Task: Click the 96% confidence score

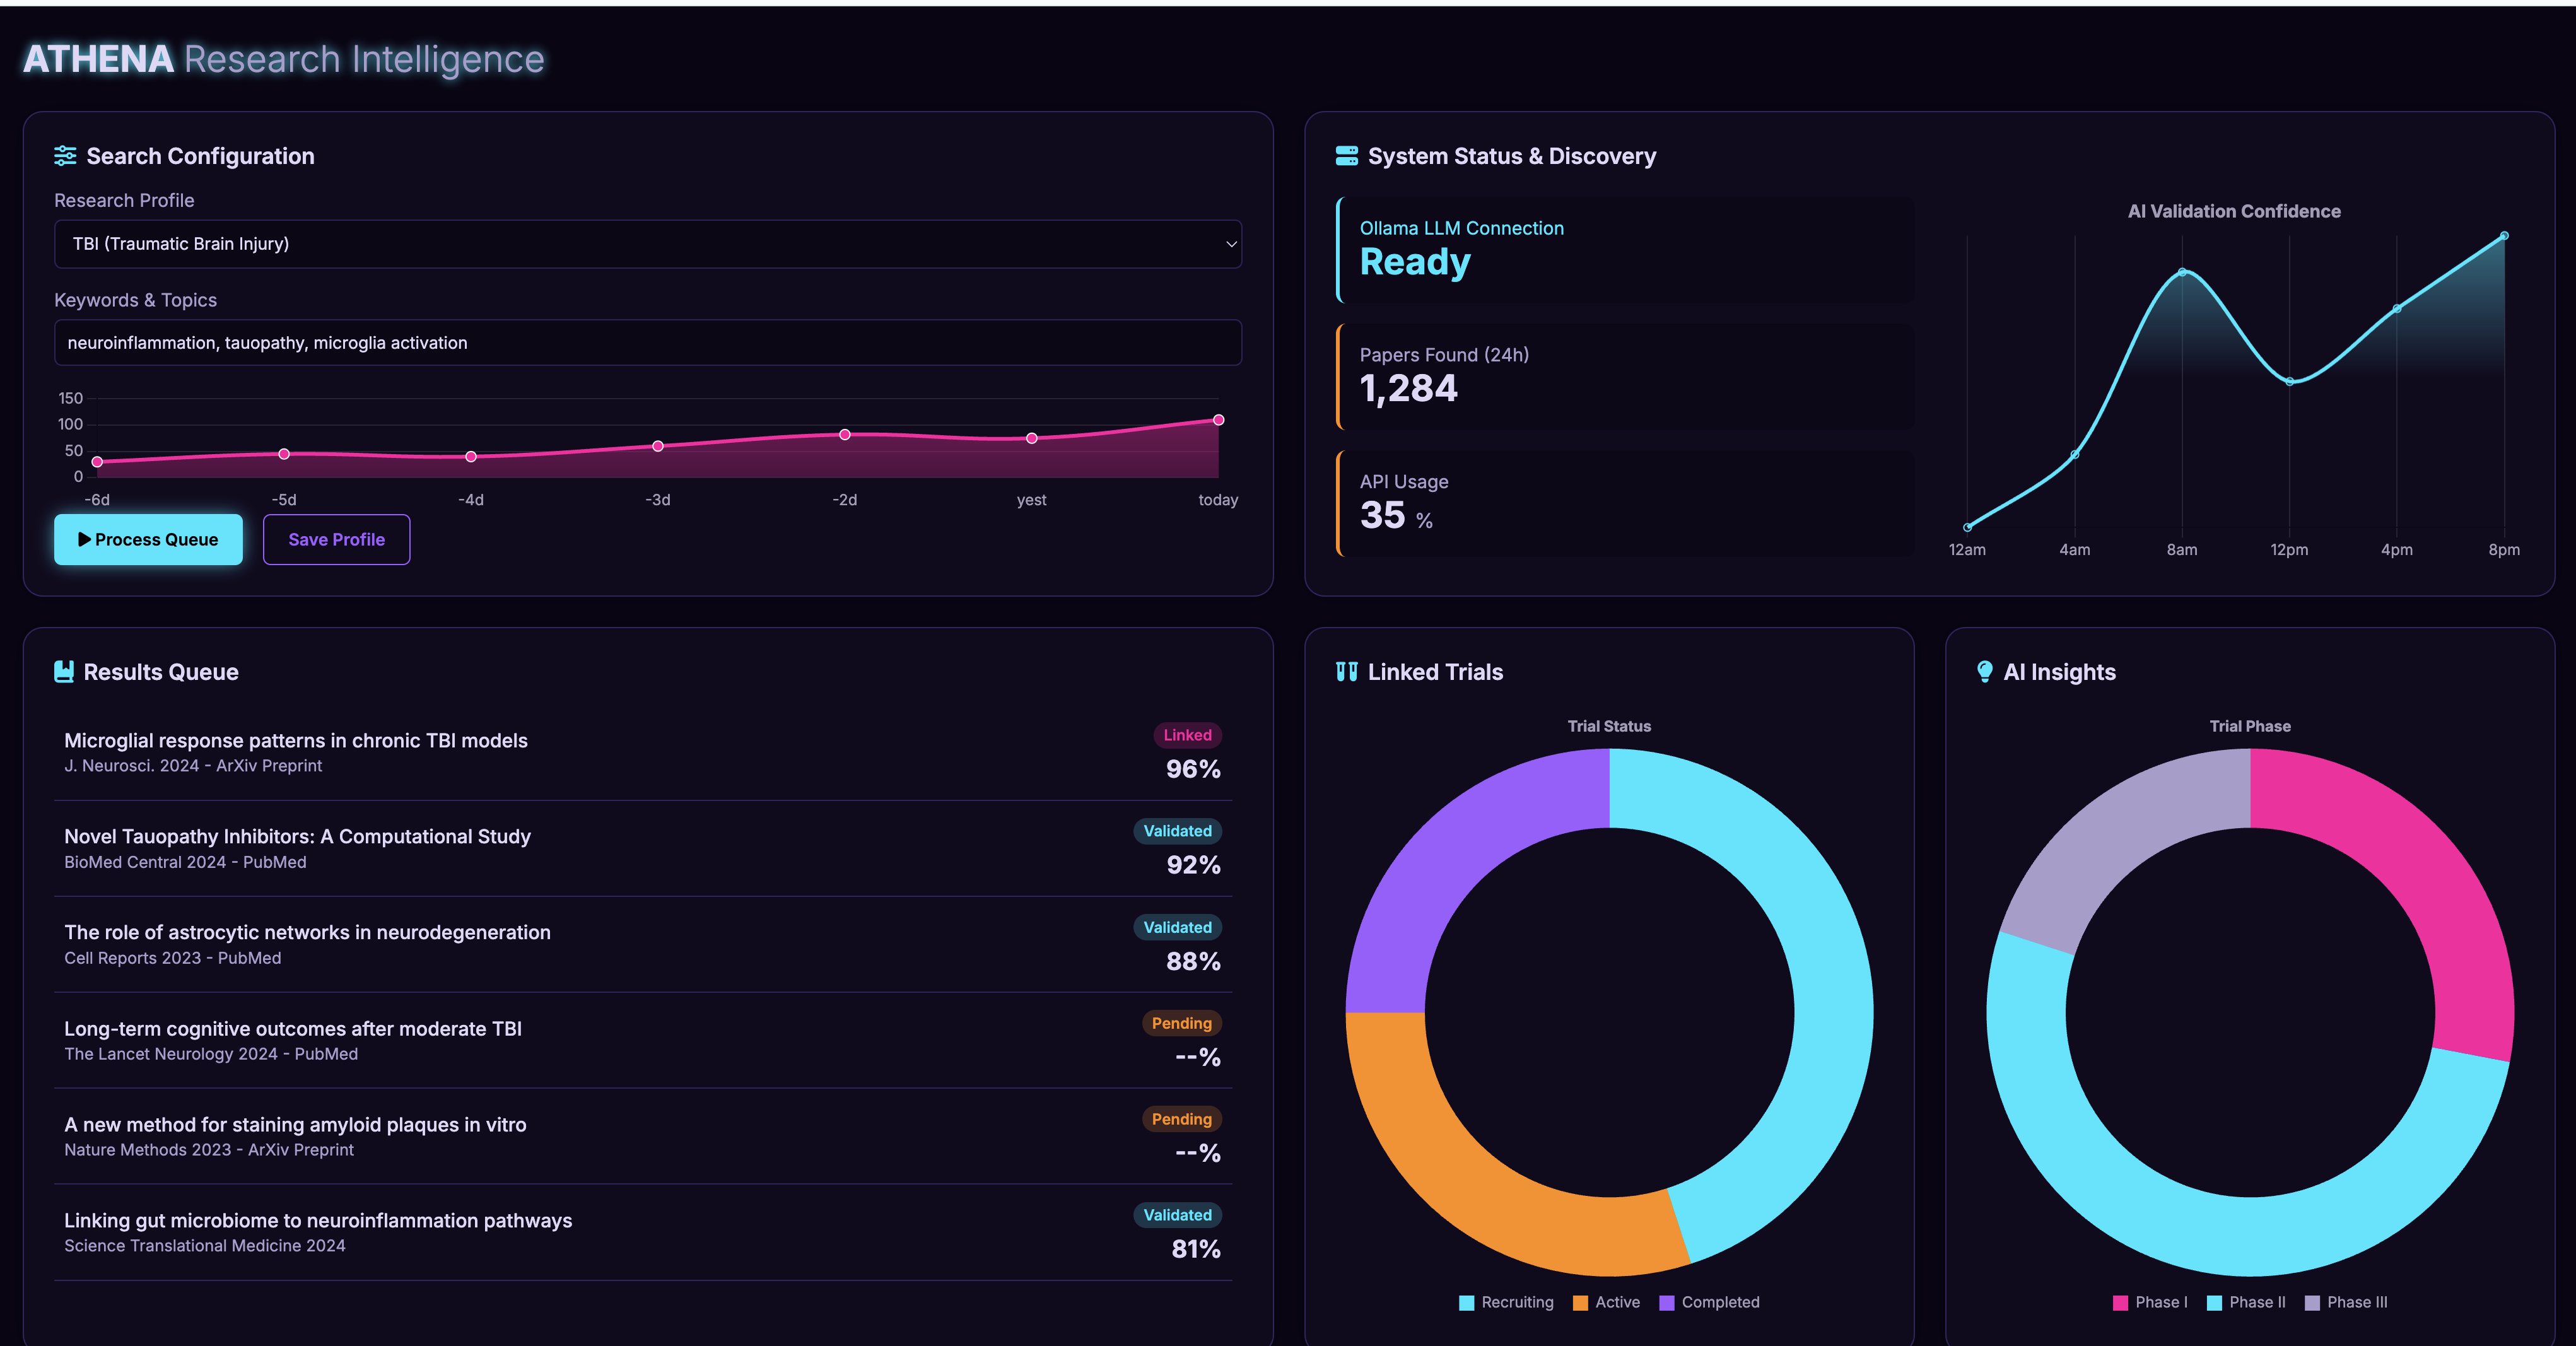Action: [x=1193, y=769]
